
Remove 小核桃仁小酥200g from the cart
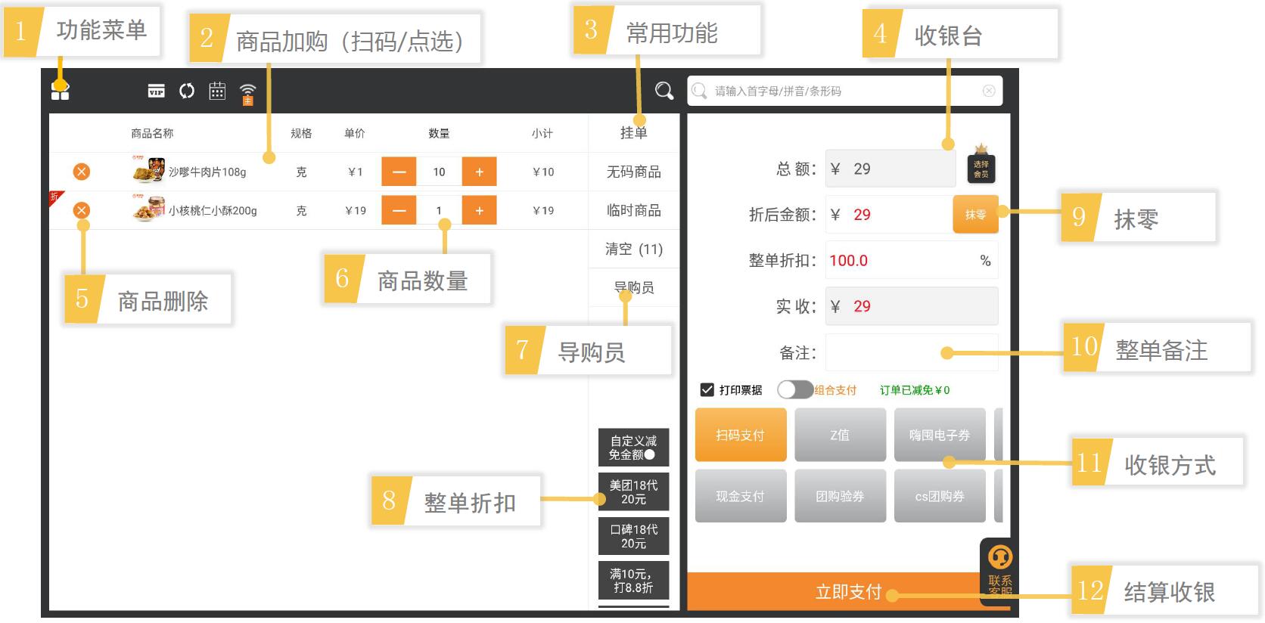[82, 210]
